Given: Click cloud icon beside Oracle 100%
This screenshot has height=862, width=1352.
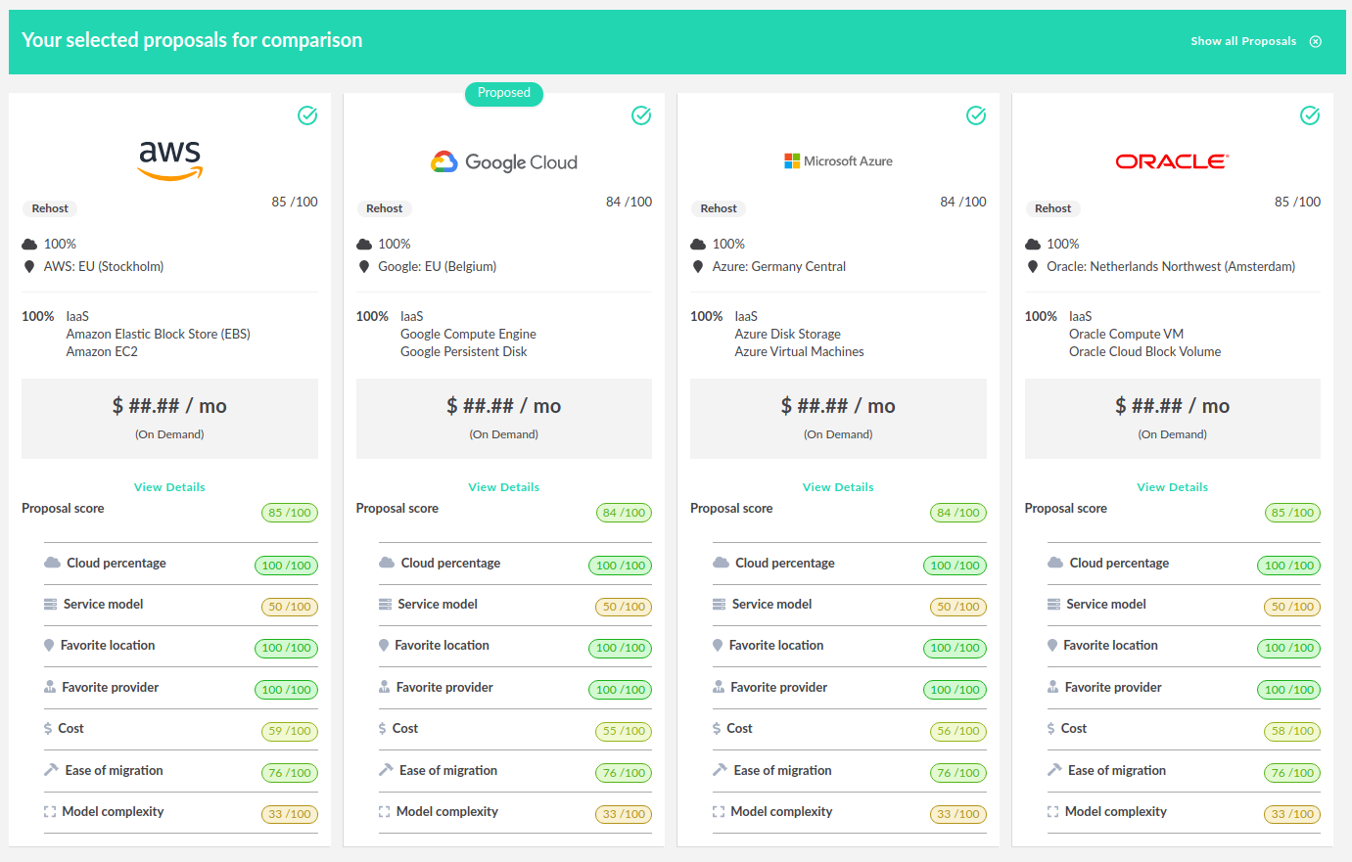Looking at the screenshot, I should [1033, 245].
